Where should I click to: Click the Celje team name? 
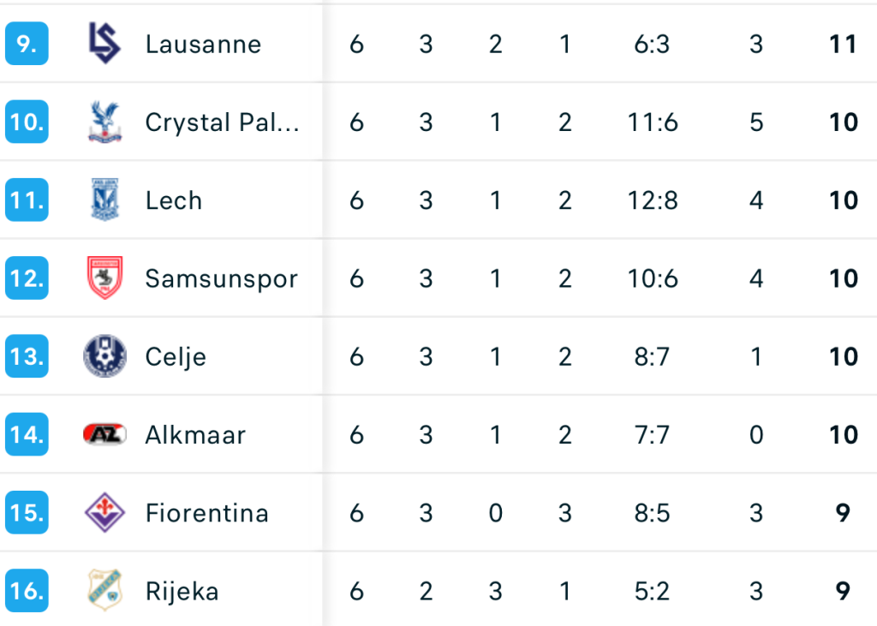(x=176, y=357)
